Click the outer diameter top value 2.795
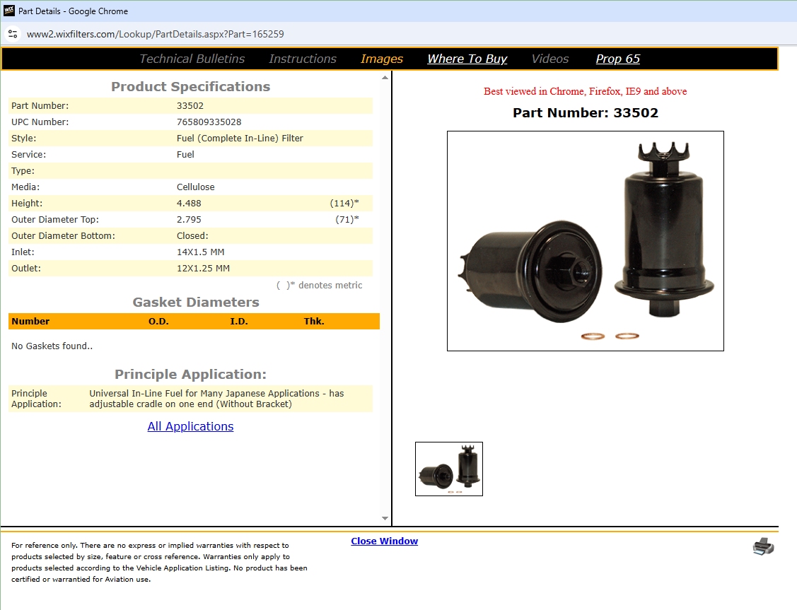This screenshot has width=797, height=610. coord(189,219)
